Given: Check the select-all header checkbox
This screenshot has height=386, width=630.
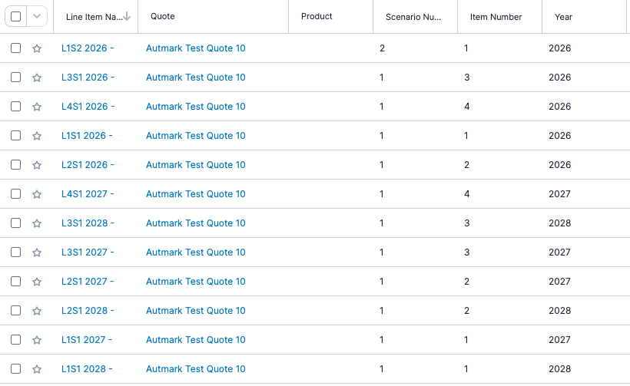Looking at the screenshot, I should (15, 16).
